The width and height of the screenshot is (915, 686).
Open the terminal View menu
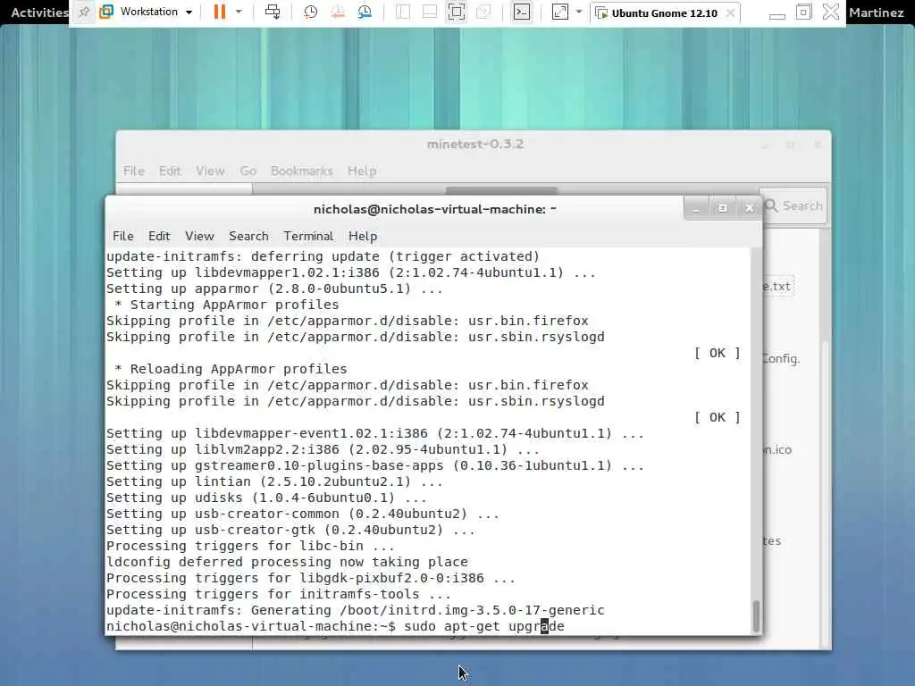[199, 236]
